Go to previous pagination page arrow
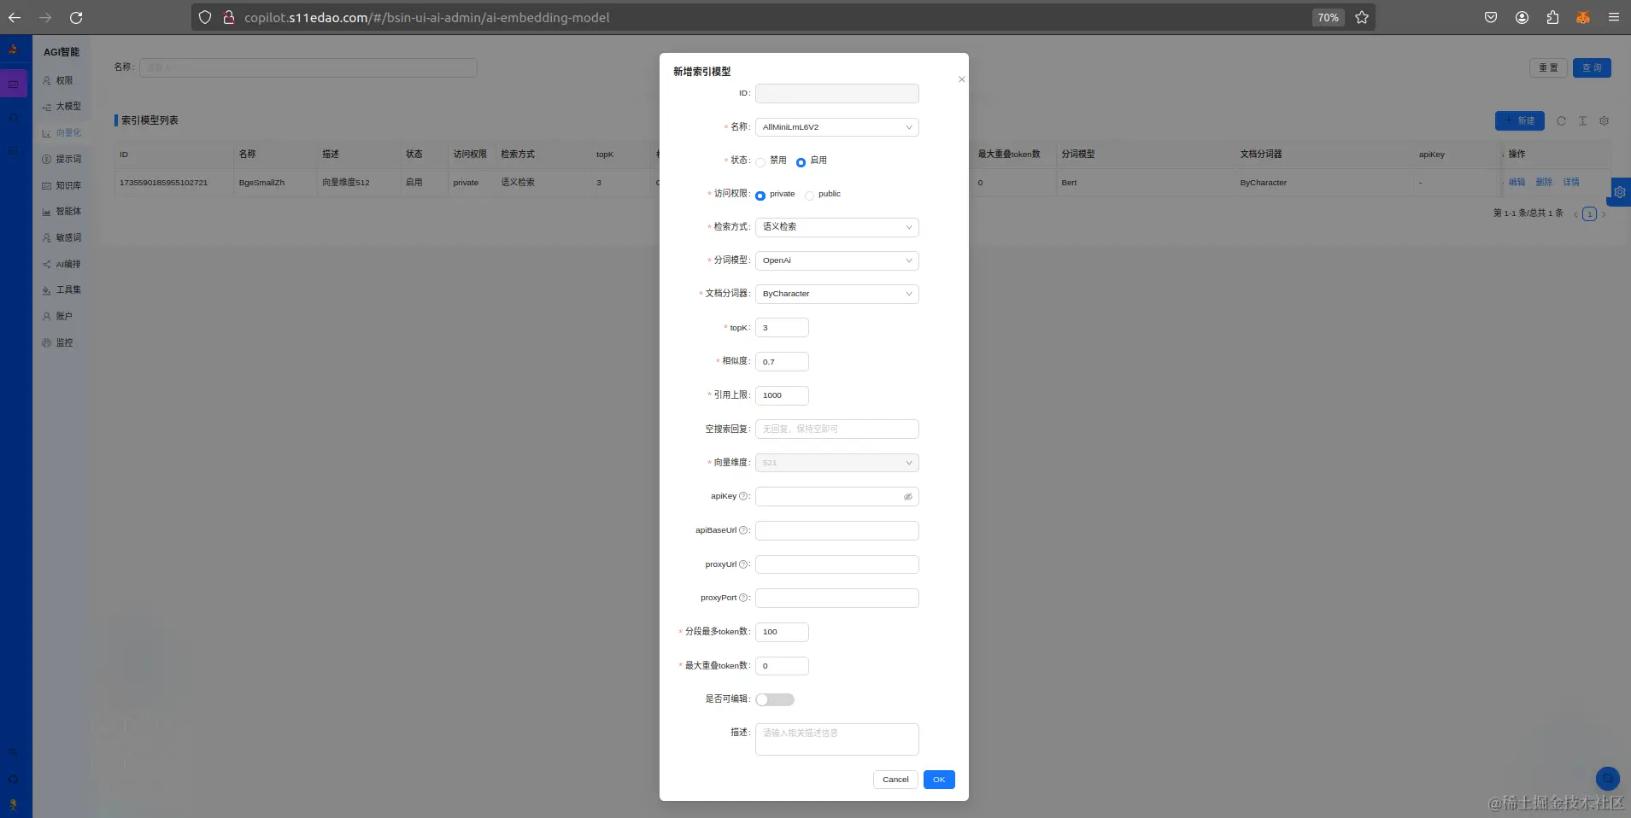The width and height of the screenshot is (1631, 818). (x=1575, y=214)
